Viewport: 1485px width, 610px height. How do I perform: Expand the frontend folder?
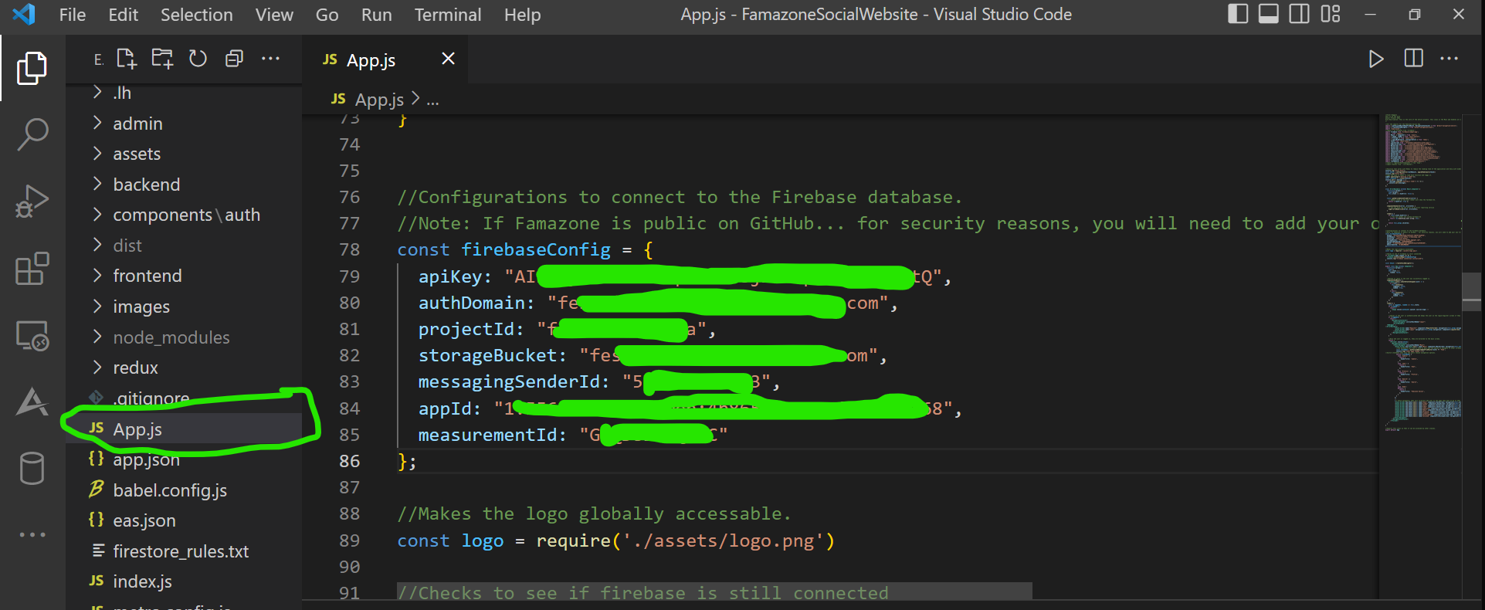(x=184, y=276)
